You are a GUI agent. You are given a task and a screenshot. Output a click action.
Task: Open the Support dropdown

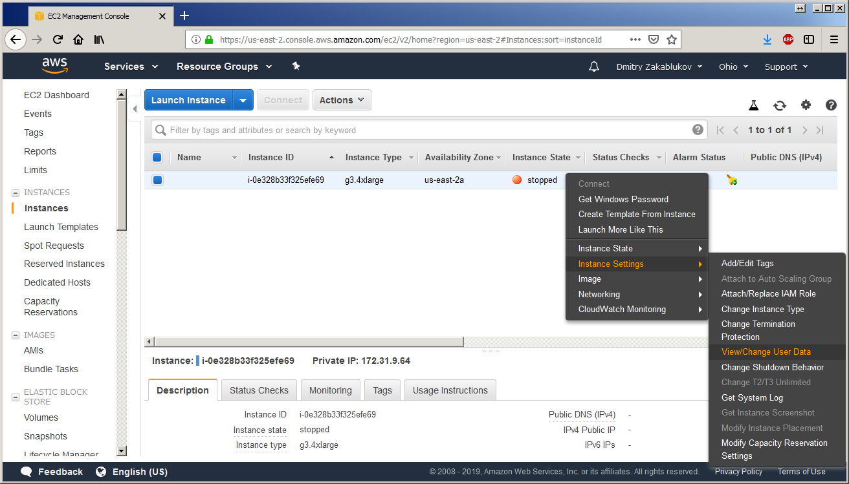[x=786, y=67]
